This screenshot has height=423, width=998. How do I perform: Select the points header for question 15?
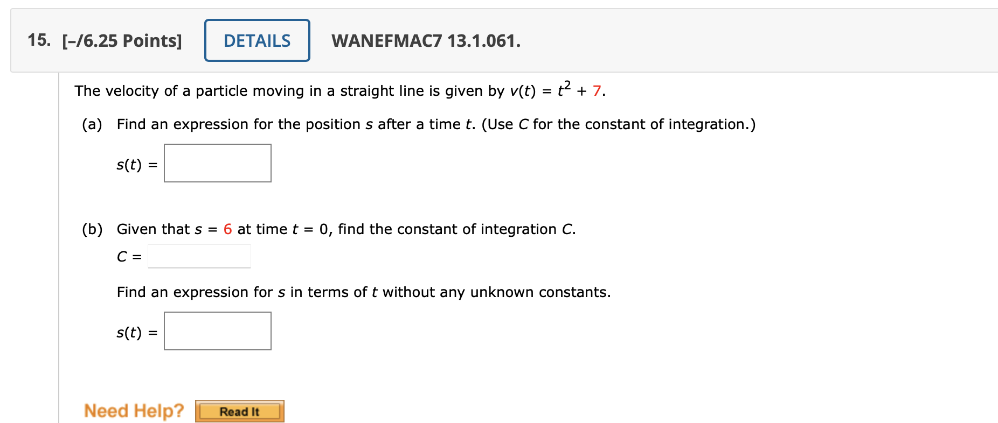click(121, 39)
